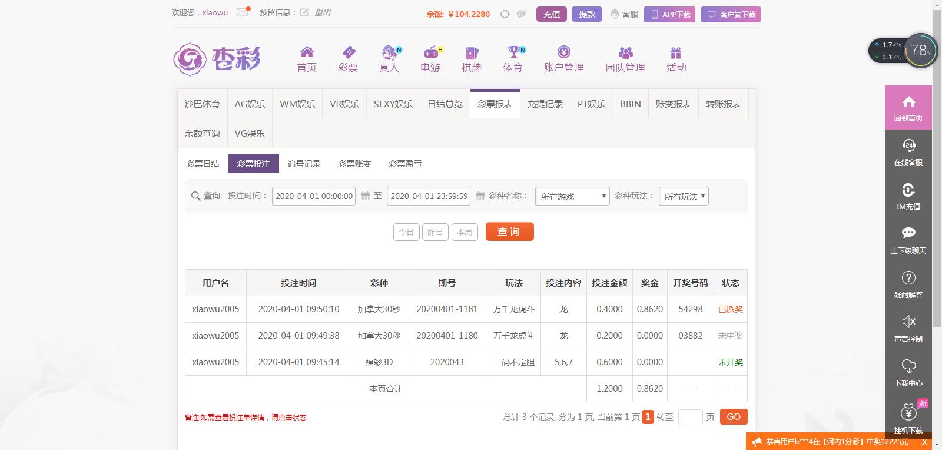Click 已派奖 status link in first row
Image resolution: width=942 pixels, height=450 pixels.
pyautogui.click(x=730, y=309)
